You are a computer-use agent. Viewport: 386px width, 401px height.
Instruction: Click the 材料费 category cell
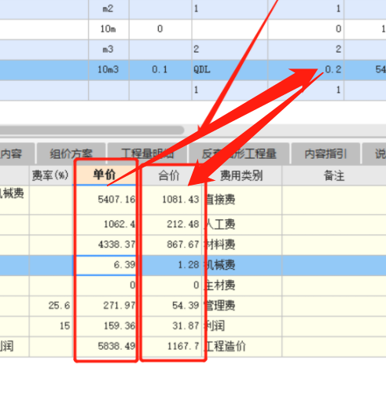point(241,245)
